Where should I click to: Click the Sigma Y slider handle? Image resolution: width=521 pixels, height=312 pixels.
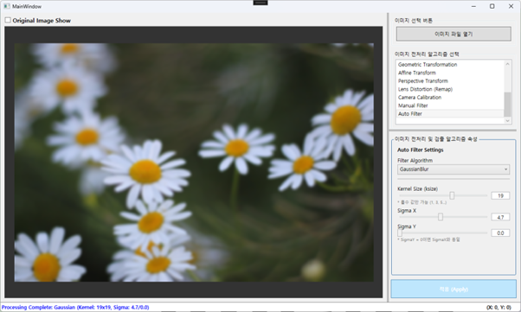[x=400, y=233]
